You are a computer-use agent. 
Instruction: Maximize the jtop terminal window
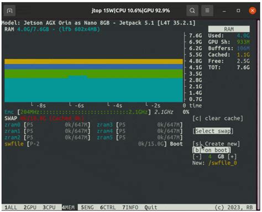coord(238,11)
